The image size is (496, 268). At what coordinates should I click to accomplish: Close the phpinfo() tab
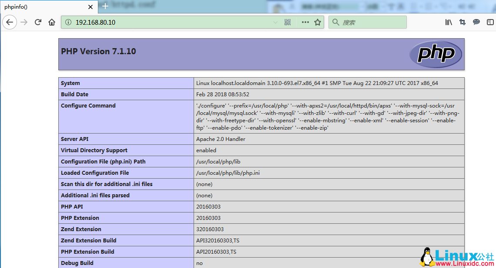pyautogui.click(x=90, y=7)
